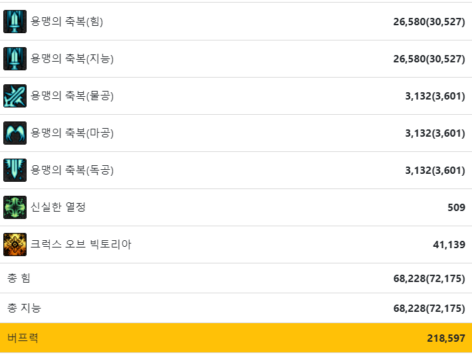
Task: Select the 용맹의 축복(물공) skill name
Action: point(72,96)
